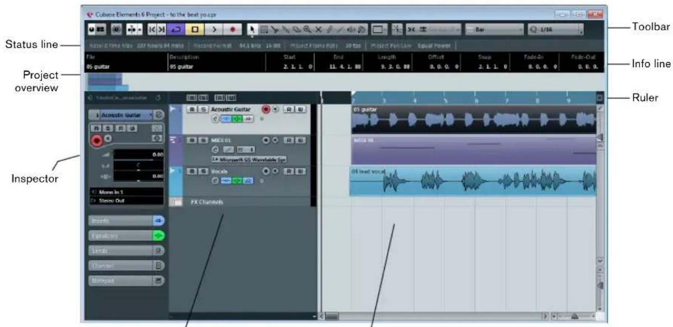Select the '05 guitar' audio event

pos(474,119)
